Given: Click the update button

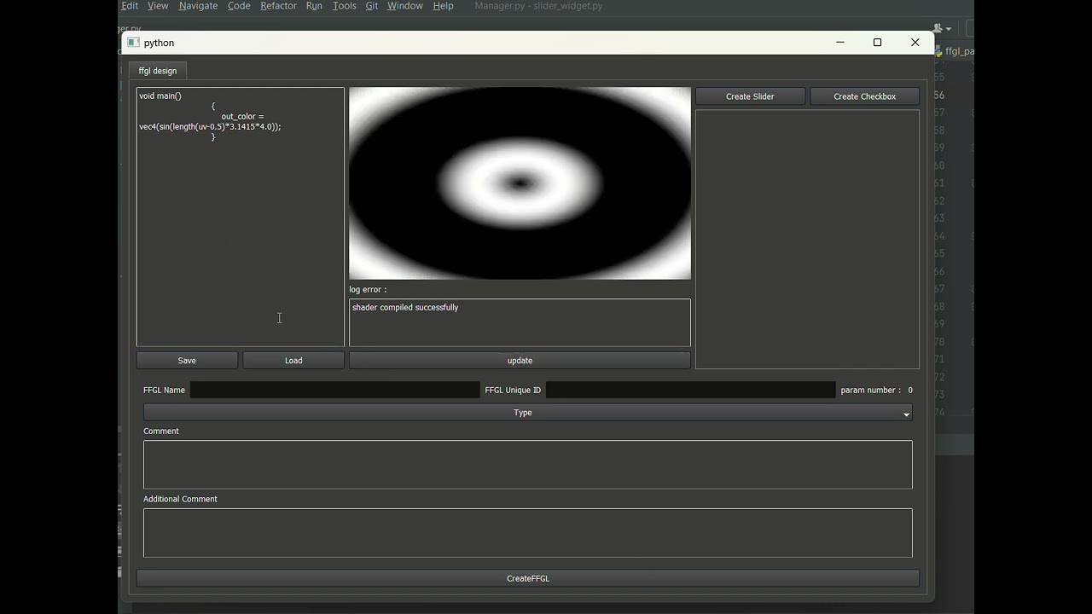Looking at the screenshot, I should [x=520, y=361].
